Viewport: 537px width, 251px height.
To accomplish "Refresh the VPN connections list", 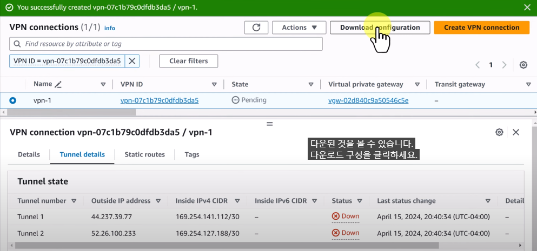I will coord(256,28).
